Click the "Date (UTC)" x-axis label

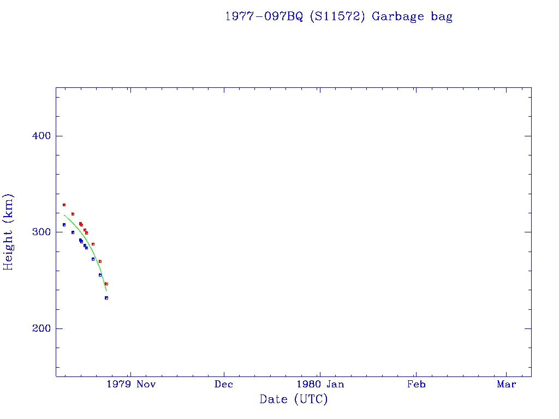tap(294, 399)
